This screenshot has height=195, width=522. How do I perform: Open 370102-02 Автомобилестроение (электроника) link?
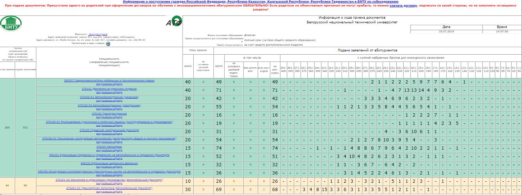tap(109, 105)
